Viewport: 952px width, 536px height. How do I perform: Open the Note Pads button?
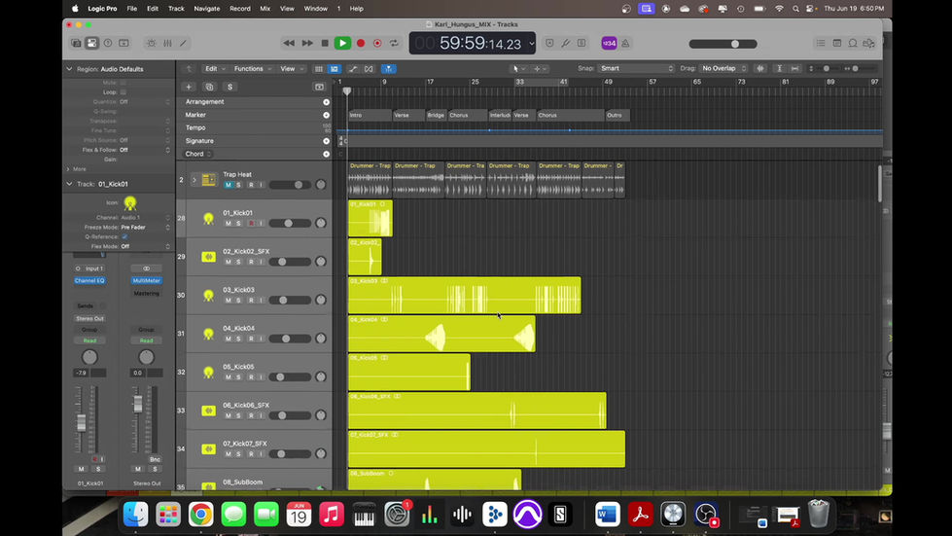point(837,43)
